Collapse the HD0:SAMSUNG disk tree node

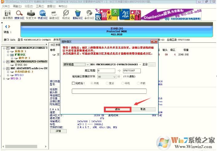(3, 48)
